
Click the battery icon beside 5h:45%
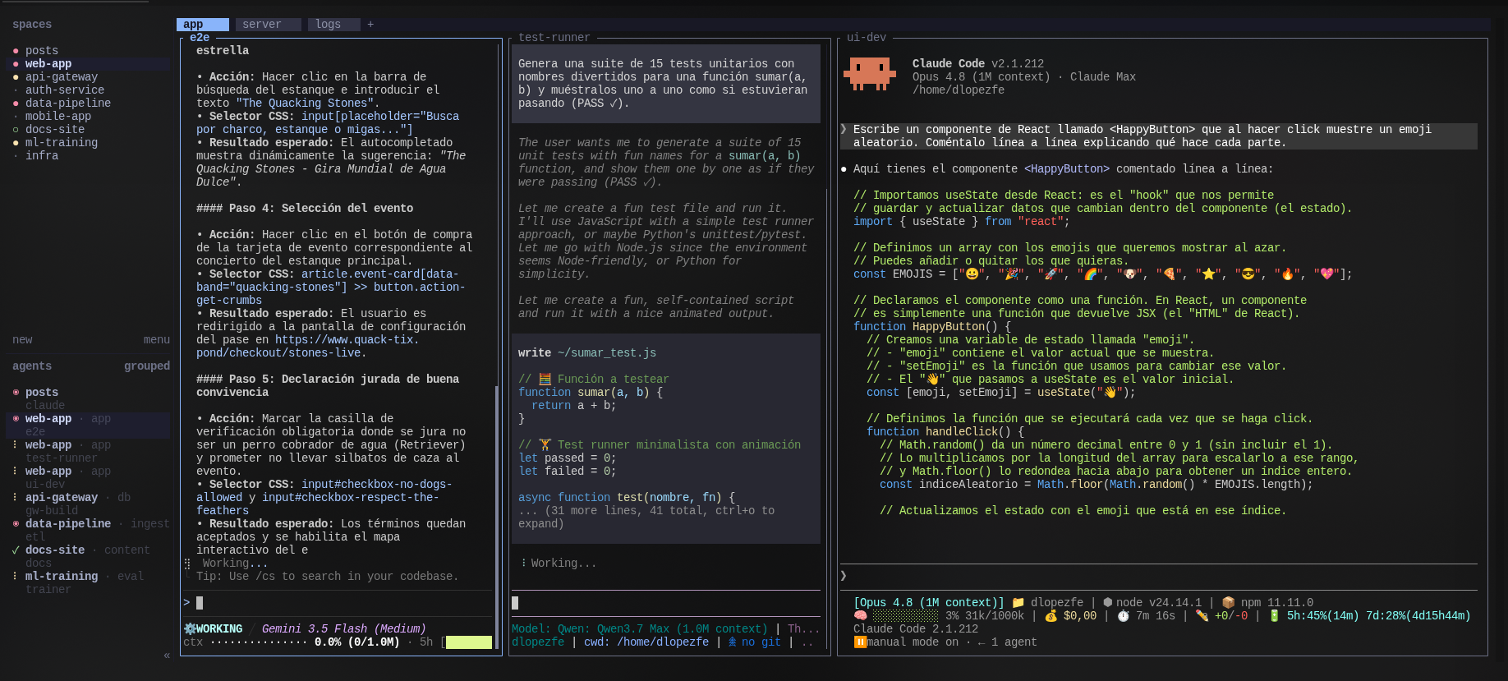click(x=1274, y=616)
